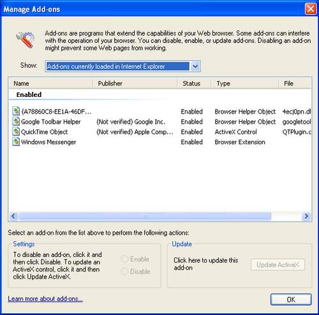Click the right scrollbar arrow
The height and width of the screenshot is (315, 319).
[306, 216]
